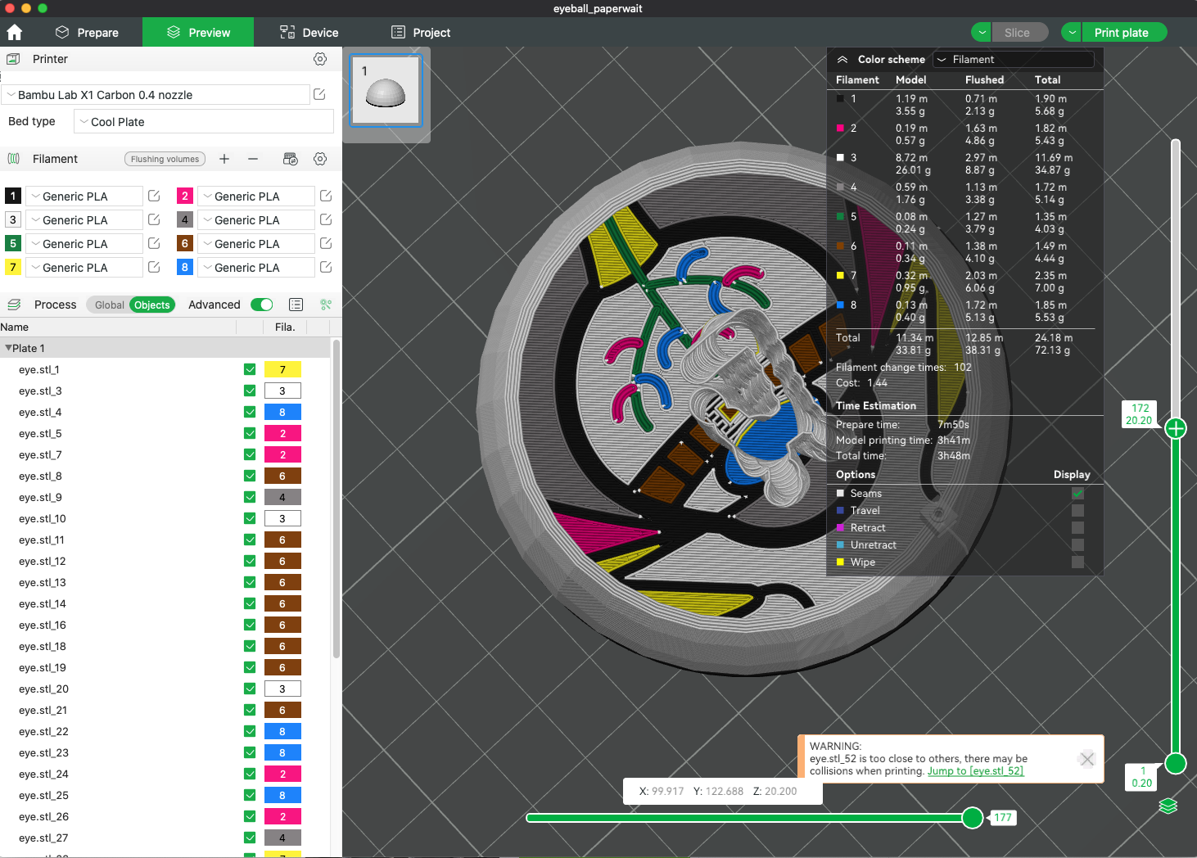The image size is (1197, 858).
Task: Toggle the Advanced switch in Process panel
Action: click(261, 304)
